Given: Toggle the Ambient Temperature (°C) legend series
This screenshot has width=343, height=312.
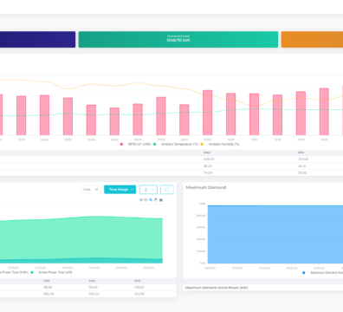Looking at the screenshot, I should point(177,144).
